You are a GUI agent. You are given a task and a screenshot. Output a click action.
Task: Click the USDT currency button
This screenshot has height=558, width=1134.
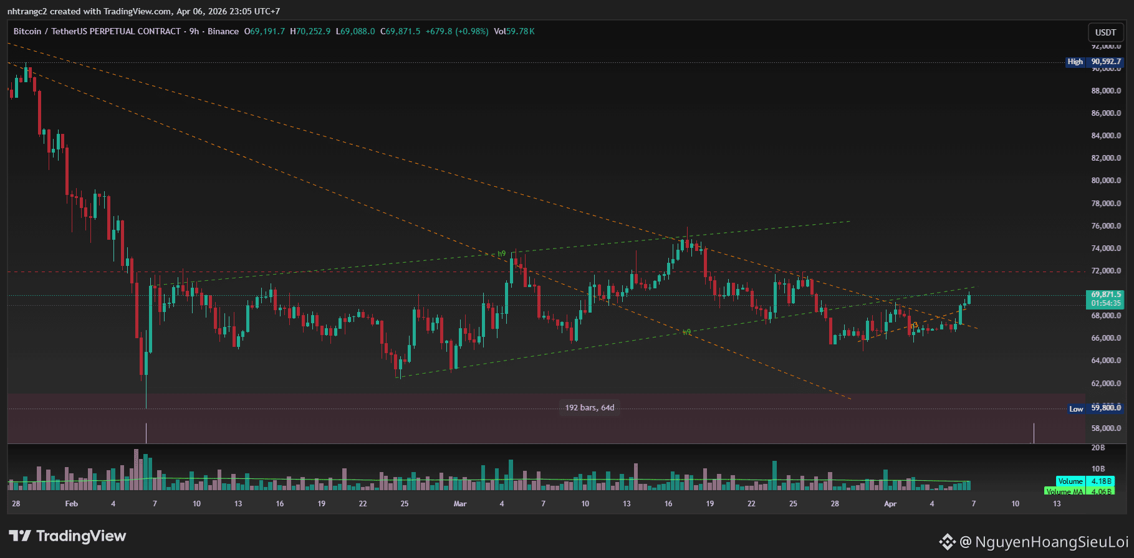1105,32
